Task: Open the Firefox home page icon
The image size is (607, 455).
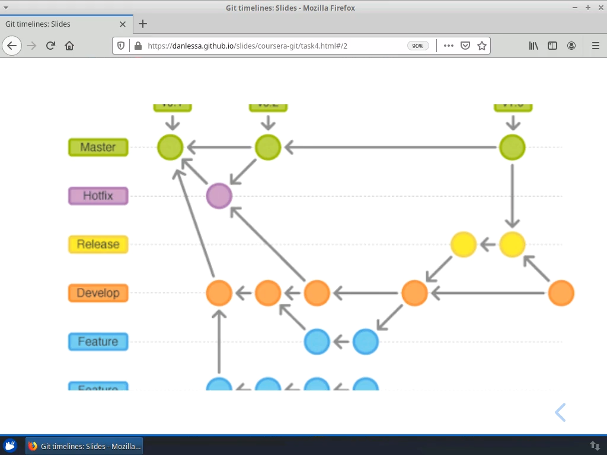Action: pos(69,46)
